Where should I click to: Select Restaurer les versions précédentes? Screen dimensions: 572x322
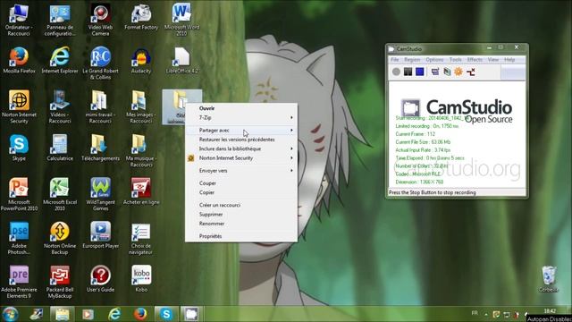241,140
